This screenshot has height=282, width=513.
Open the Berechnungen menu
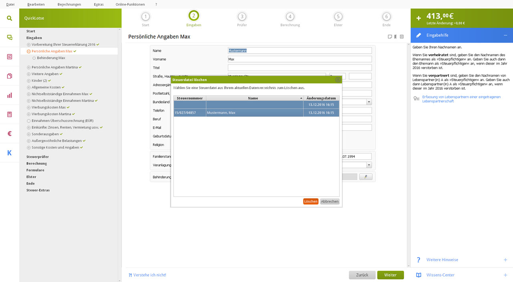pyautogui.click(x=69, y=4)
